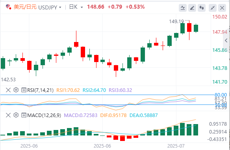
Task: Select the pencil drawing tool
Action: pos(192,8)
